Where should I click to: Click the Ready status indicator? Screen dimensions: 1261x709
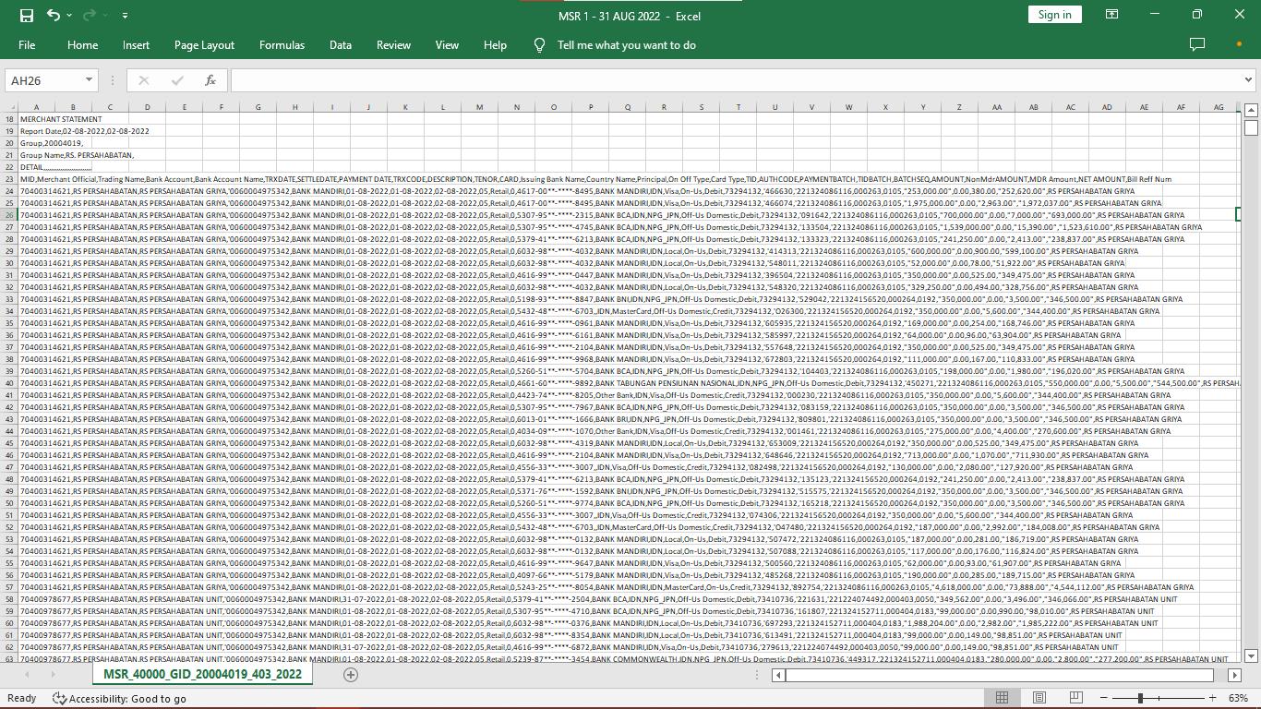(x=21, y=699)
